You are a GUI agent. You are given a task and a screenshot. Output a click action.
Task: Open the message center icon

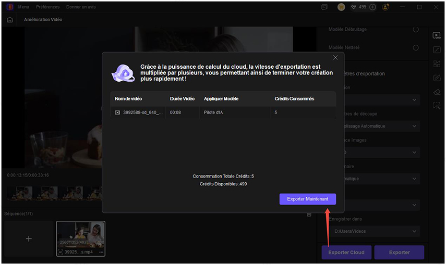coord(324,7)
